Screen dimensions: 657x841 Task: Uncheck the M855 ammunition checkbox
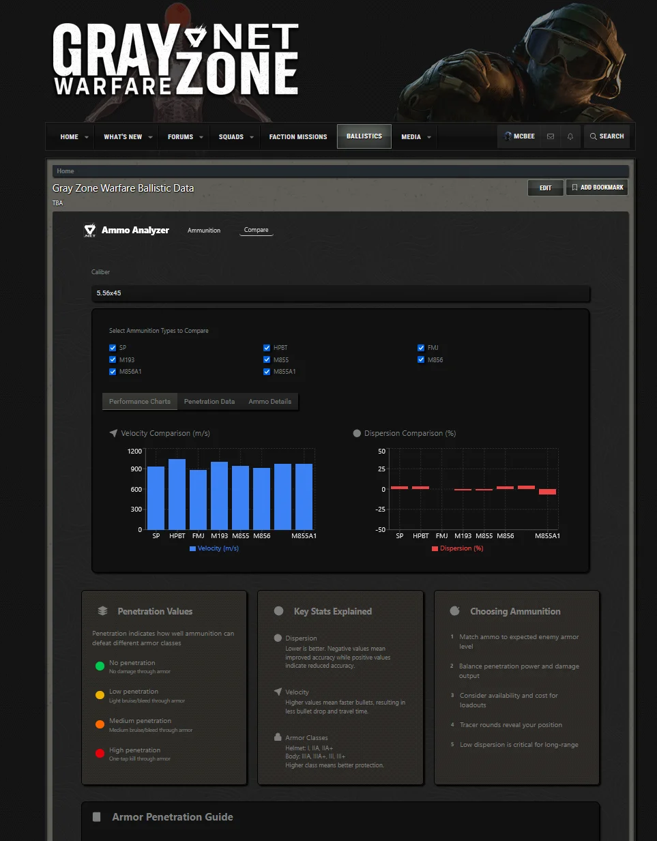[267, 359]
